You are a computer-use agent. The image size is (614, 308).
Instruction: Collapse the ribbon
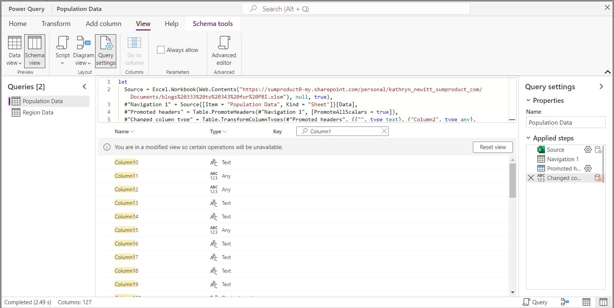click(x=608, y=72)
